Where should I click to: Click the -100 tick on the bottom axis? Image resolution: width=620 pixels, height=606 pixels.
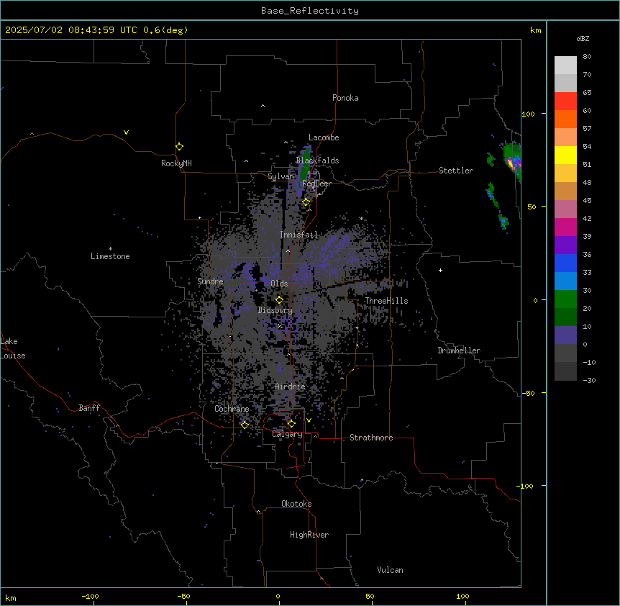pyautogui.click(x=91, y=596)
